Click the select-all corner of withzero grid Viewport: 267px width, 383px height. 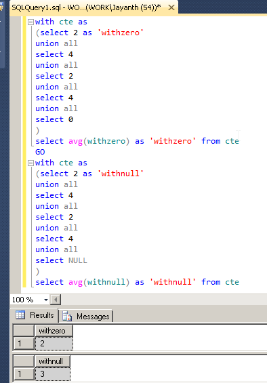(24, 331)
